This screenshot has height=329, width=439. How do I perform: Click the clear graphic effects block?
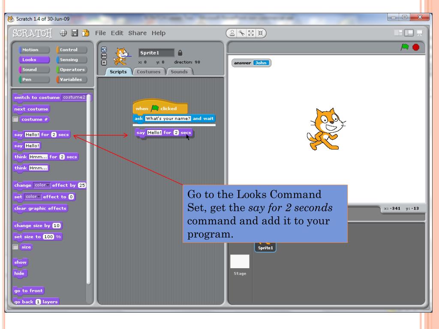coord(40,209)
